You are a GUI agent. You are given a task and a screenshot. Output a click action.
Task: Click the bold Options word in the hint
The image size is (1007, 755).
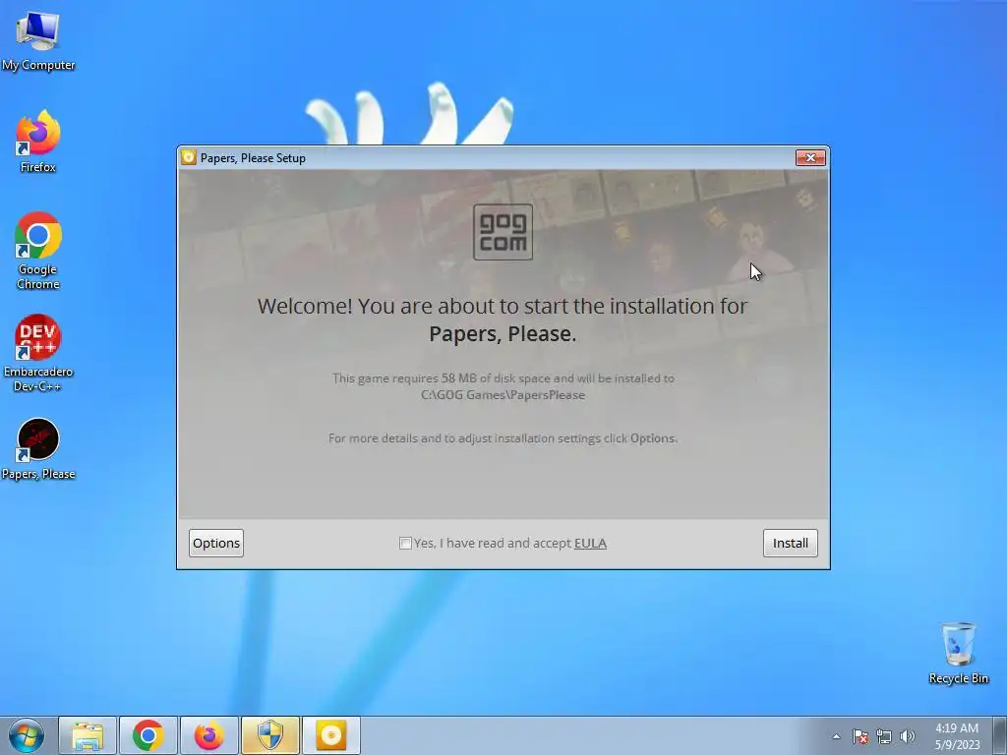652,437
